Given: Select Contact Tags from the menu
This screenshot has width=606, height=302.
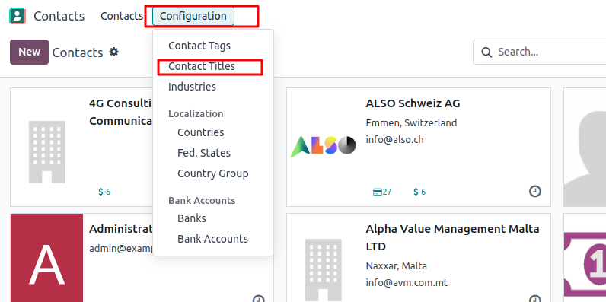Looking at the screenshot, I should point(199,46).
